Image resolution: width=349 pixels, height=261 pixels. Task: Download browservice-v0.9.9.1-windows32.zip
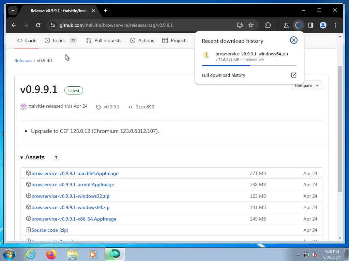pyautogui.click(x=70, y=196)
